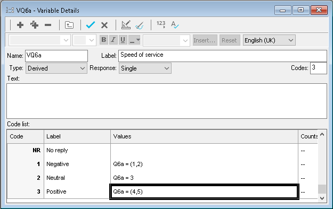
Task: Click the duplicate code double-plus icon
Action: [x=34, y=25]
